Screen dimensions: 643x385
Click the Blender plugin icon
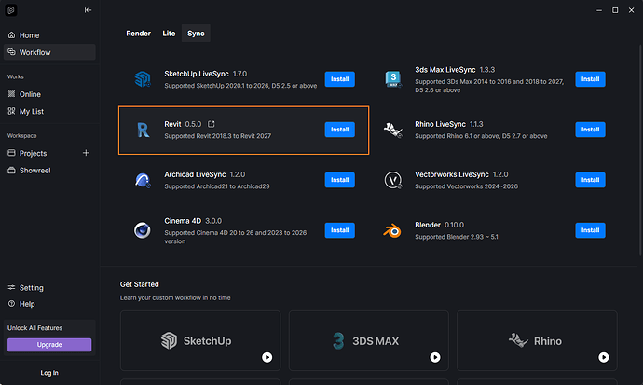click(x=392, y=230)
